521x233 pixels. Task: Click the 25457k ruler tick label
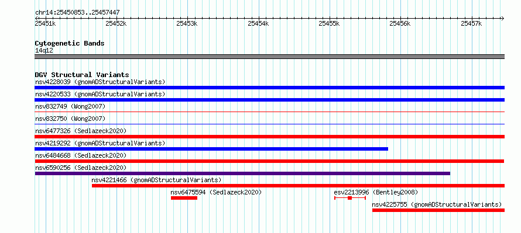point(471,23)
